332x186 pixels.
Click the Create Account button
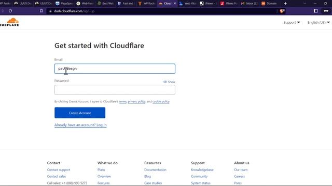pos(80,113)
